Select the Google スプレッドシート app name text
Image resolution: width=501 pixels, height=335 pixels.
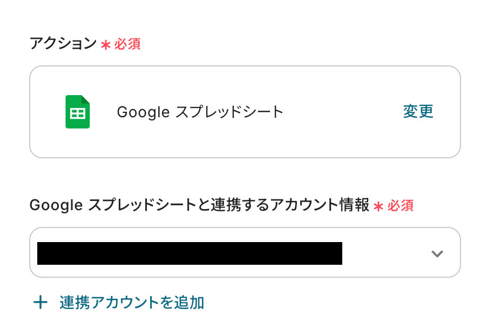200,112
